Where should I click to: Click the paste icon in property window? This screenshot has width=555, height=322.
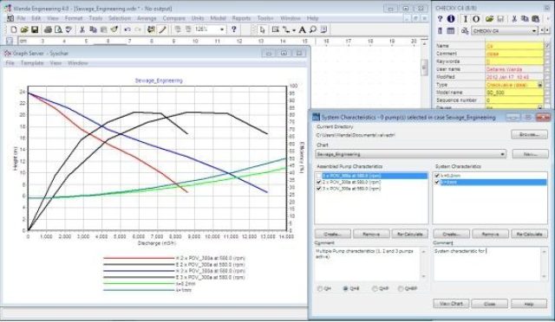[x=536, y=19]
